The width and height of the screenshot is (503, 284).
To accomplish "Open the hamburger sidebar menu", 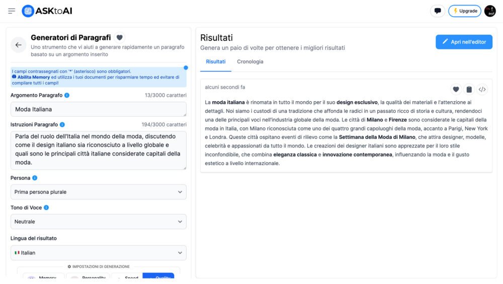I will click(x=12, y=11).
